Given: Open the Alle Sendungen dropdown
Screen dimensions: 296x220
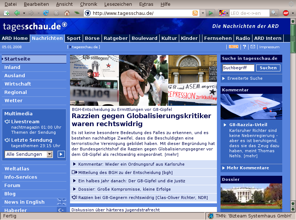Looking at the screenshot, I should [29, 154].
